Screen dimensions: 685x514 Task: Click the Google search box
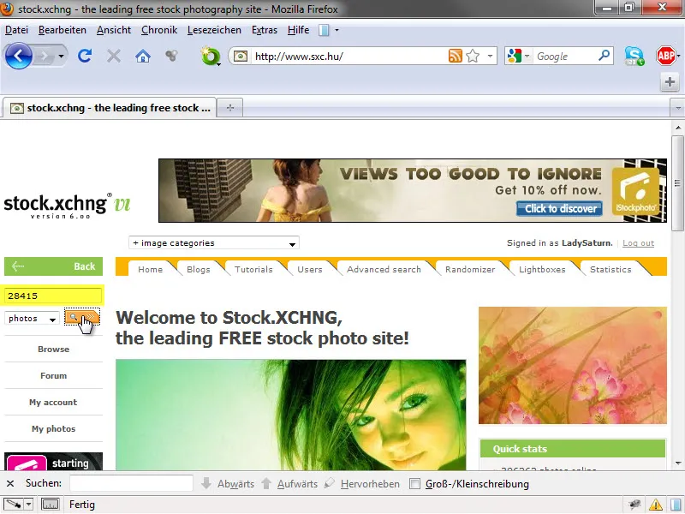pyautogui.click(x=564, y=56)
